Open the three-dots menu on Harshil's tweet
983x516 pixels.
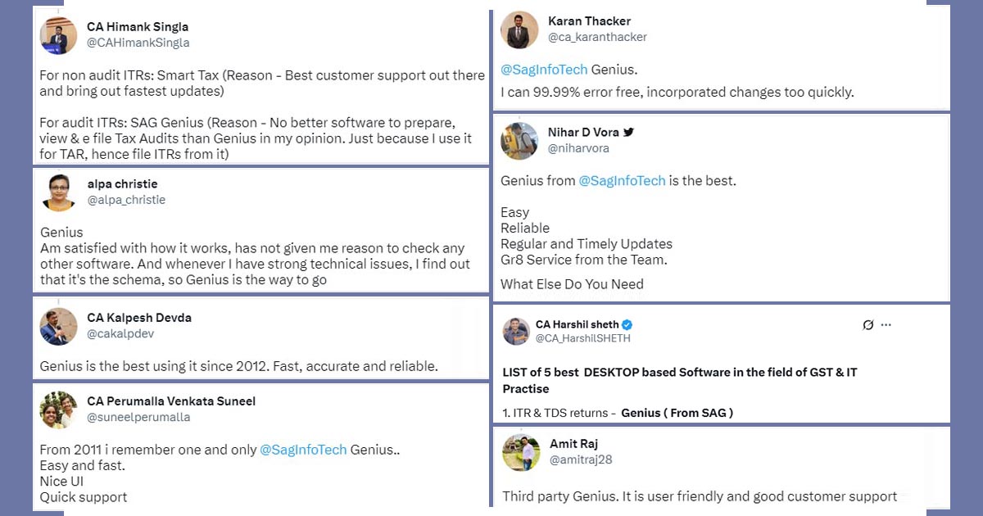click(886, 325)
